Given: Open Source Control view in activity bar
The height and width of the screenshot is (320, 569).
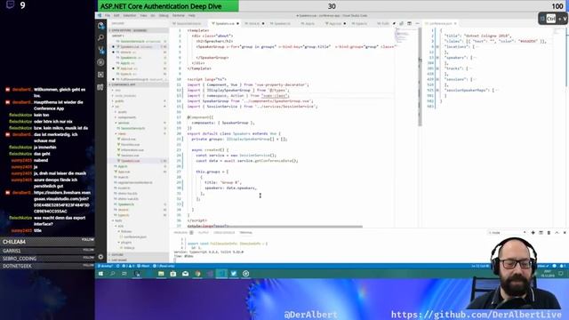Looking at the screenshot, I should click(x=100, y=50).
